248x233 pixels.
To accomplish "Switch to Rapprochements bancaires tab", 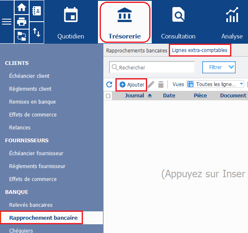I will (137, 50).
